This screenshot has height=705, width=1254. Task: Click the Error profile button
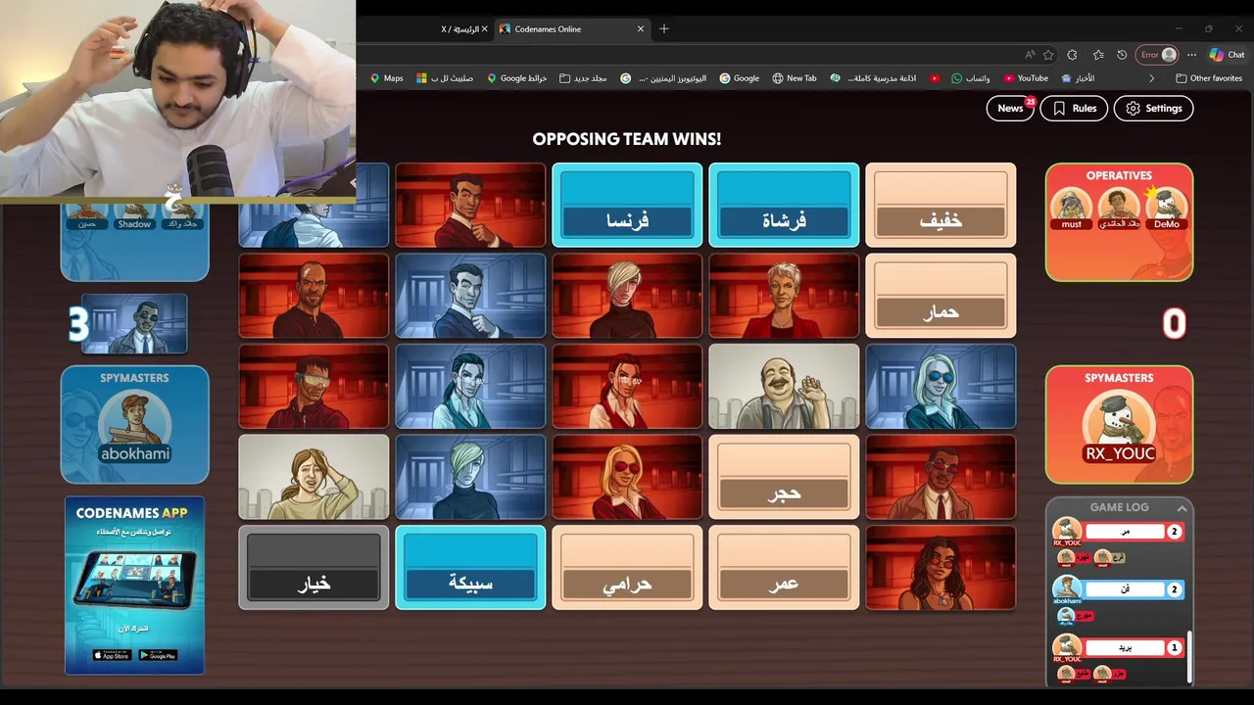pyautogui.click(x=1157, y=55)
